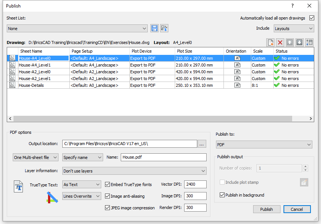
Task: Click the Load Sheet List icon
Action: pos(164,28)
